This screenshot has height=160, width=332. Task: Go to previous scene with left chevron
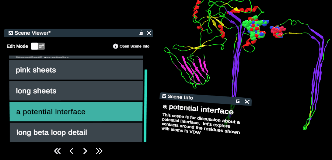tap(72, 151)
